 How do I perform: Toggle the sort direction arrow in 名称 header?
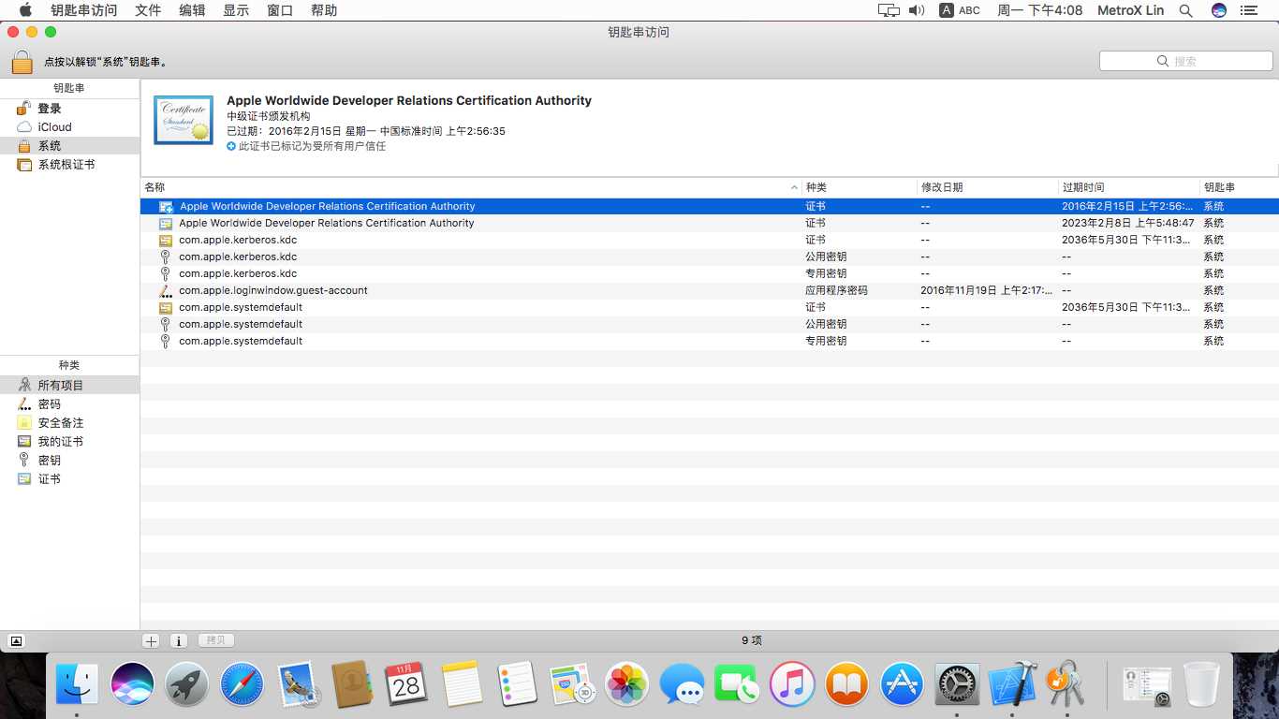coord(795,188)
